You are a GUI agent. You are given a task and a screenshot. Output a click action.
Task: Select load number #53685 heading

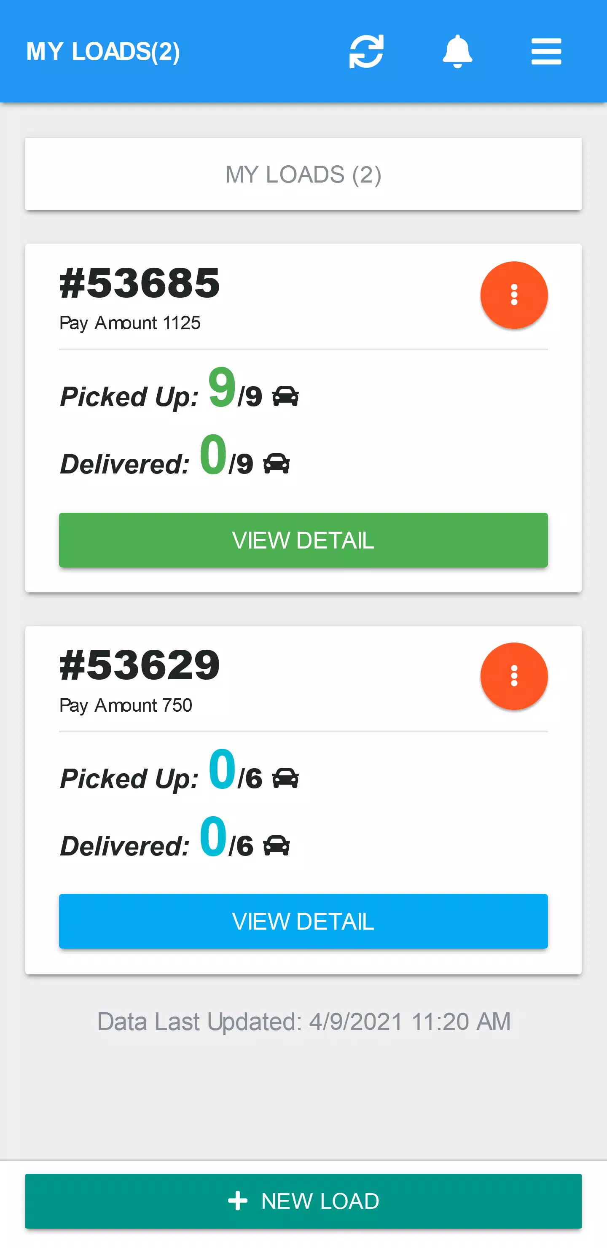140,283
